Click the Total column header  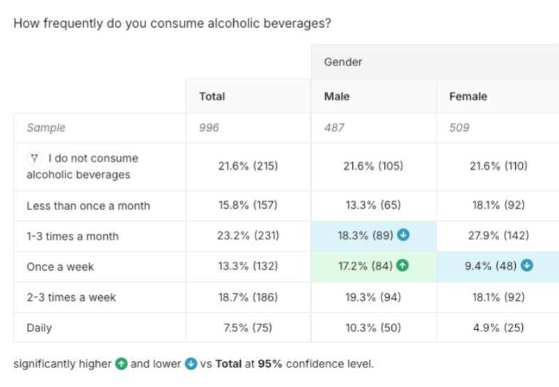coord(212,96)
